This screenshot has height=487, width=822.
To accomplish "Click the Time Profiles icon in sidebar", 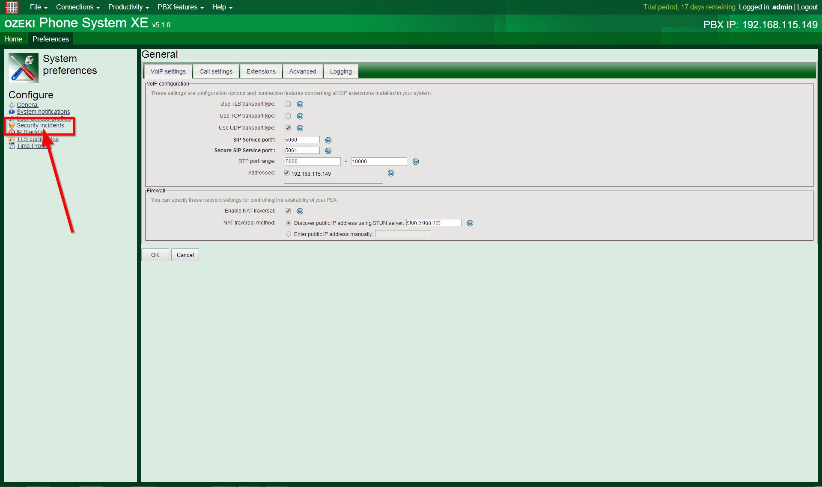I will [12, 145].
